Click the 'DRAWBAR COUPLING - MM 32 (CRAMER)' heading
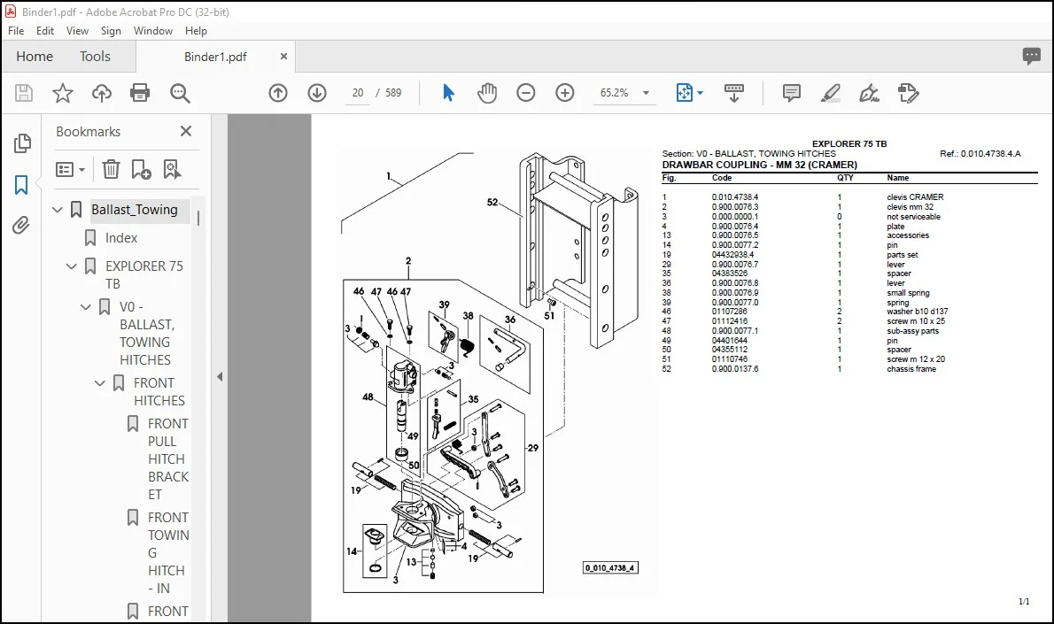Viewport: 1054px width, 624px height. (x=760, y=165)
